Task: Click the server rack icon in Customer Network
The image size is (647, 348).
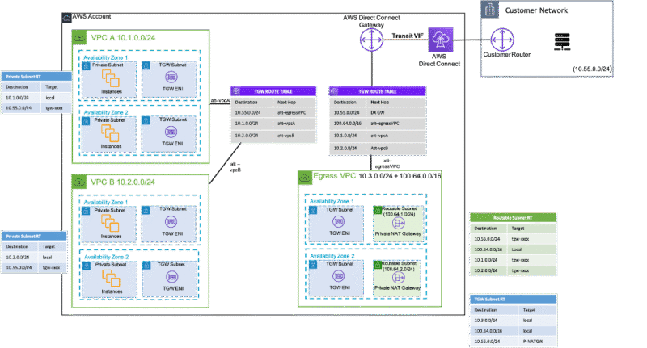Action: tap(562, 42)
